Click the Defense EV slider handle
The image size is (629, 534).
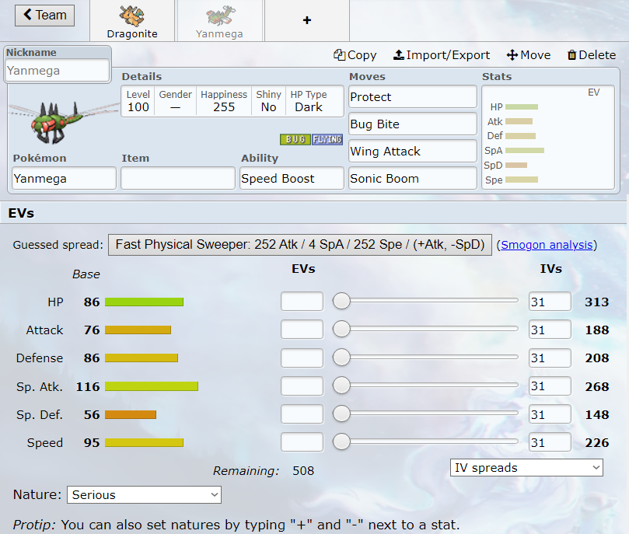(x=342, y=358)
